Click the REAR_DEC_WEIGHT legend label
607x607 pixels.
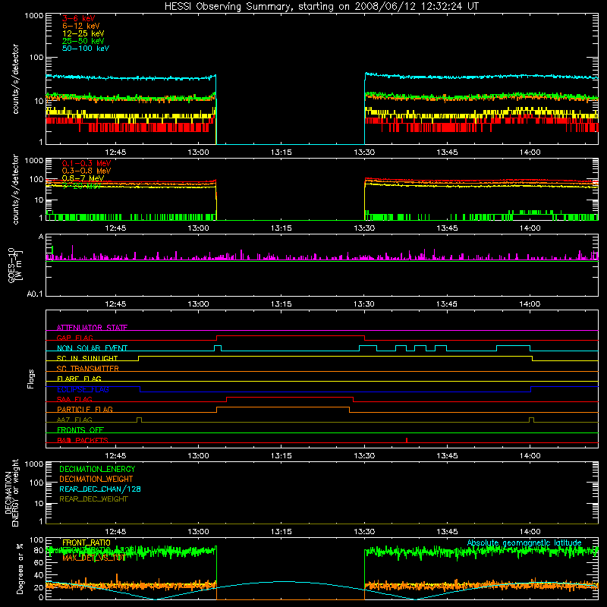pyautogui.click(x=93, y=499)
